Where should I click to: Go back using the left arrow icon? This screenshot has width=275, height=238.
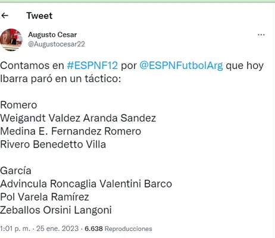point(5,15)
